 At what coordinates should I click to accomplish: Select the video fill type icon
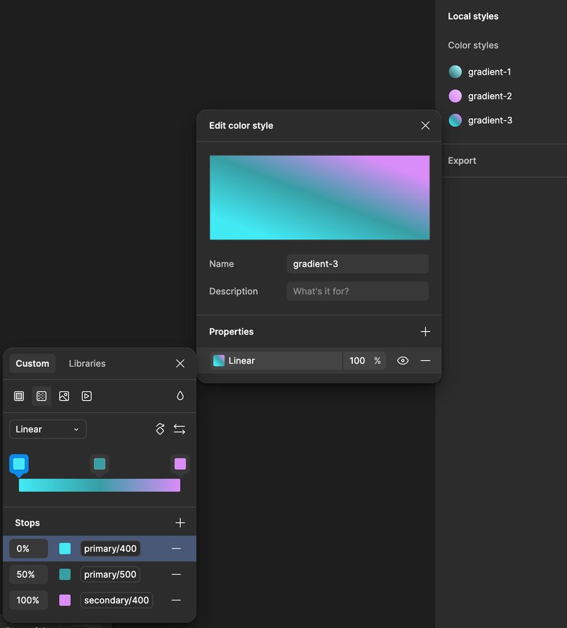(87, 396)
